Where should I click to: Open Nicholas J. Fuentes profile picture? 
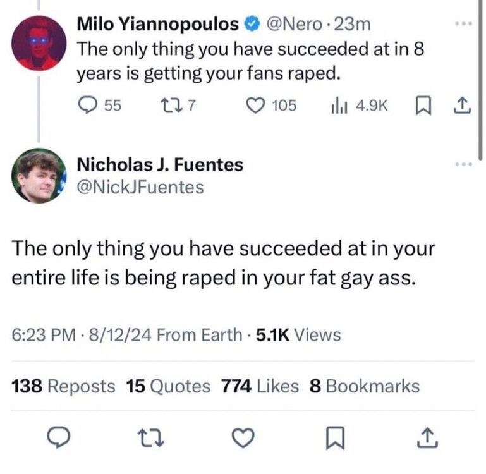39,175
